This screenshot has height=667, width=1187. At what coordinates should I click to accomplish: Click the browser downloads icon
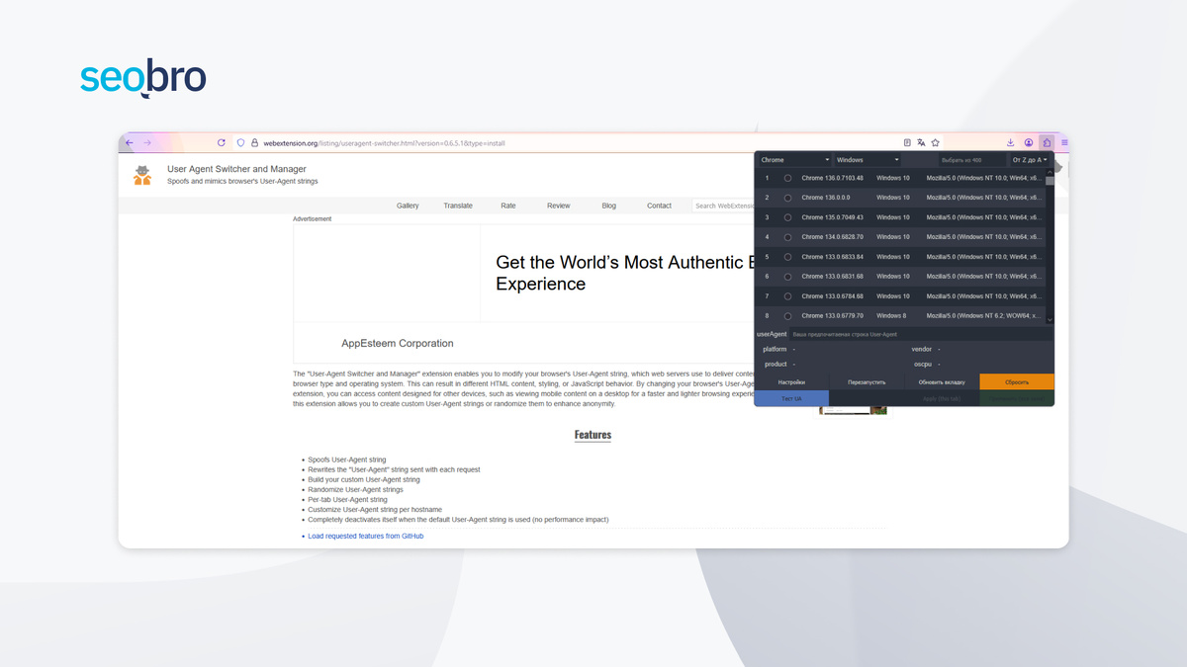coord(1011,142)
